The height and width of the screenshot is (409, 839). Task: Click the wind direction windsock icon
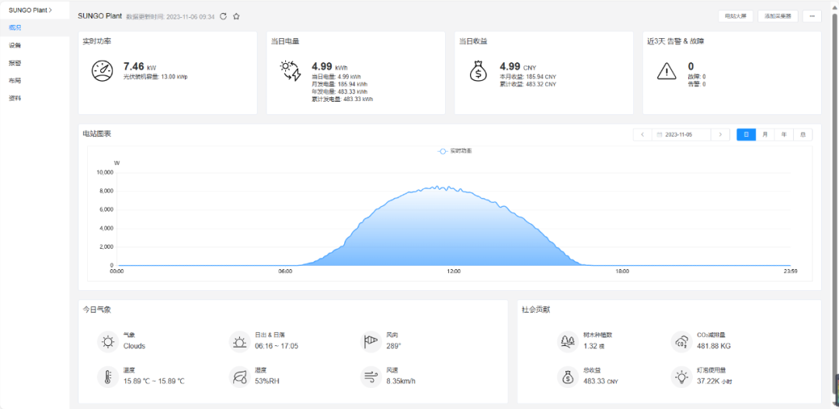pos(371,341)
